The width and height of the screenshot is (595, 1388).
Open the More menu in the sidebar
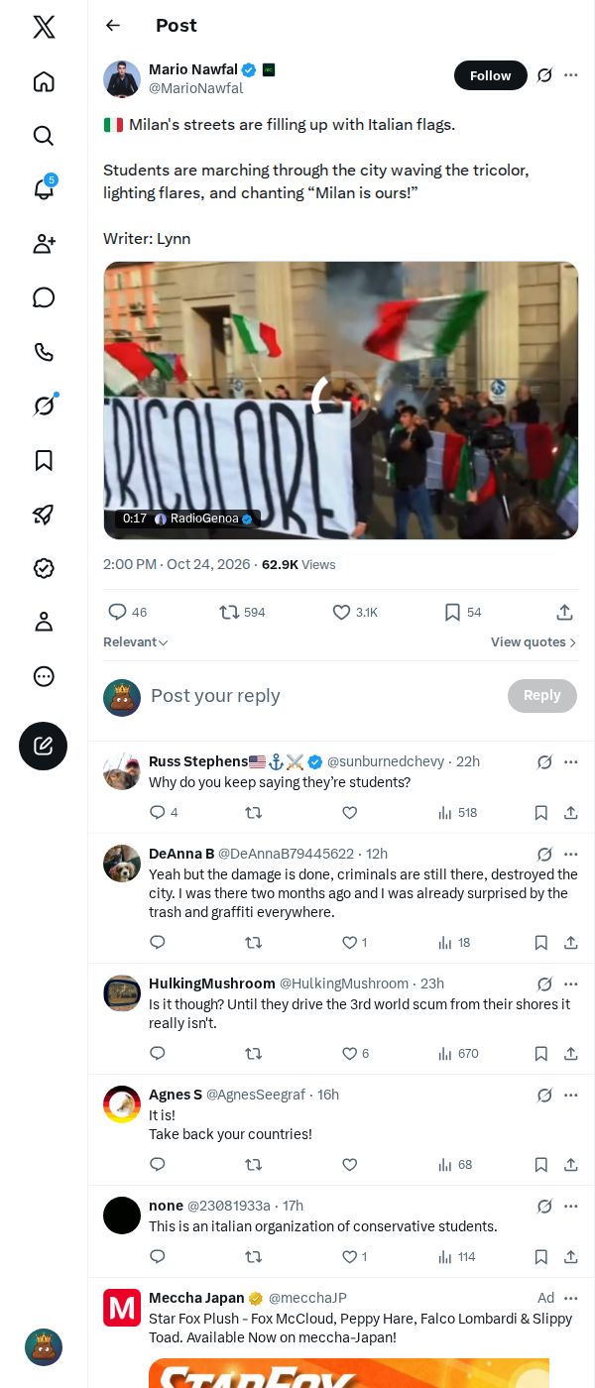pyautogui.click(x=44, y=676)
